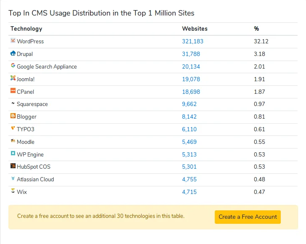Open the WordPress 321,183 websites link
The image size is (306, 244).
click(x=193, y=41)
